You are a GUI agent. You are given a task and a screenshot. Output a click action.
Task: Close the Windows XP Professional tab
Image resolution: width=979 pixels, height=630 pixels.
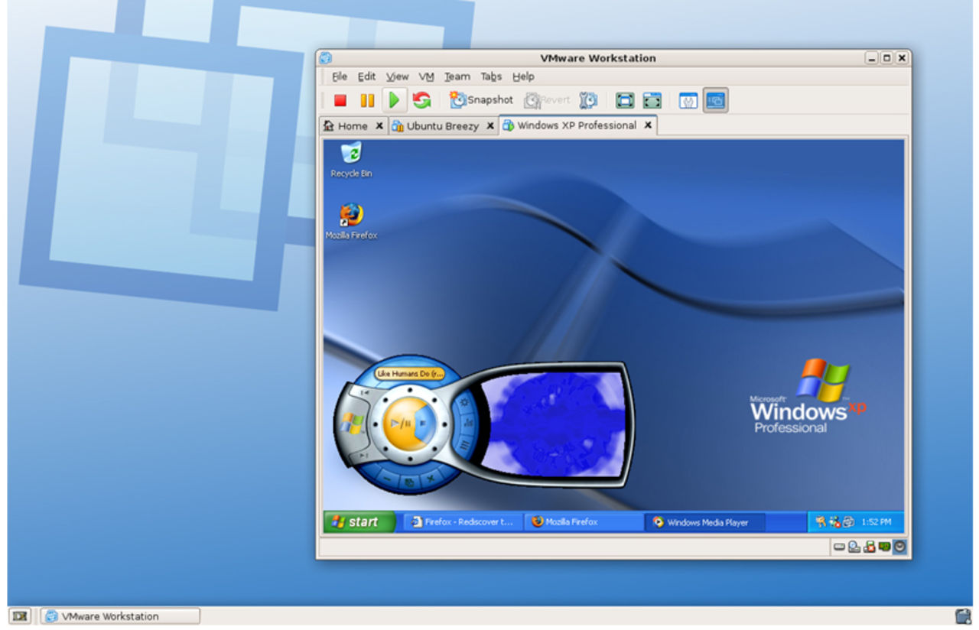(x=648, y=125)
